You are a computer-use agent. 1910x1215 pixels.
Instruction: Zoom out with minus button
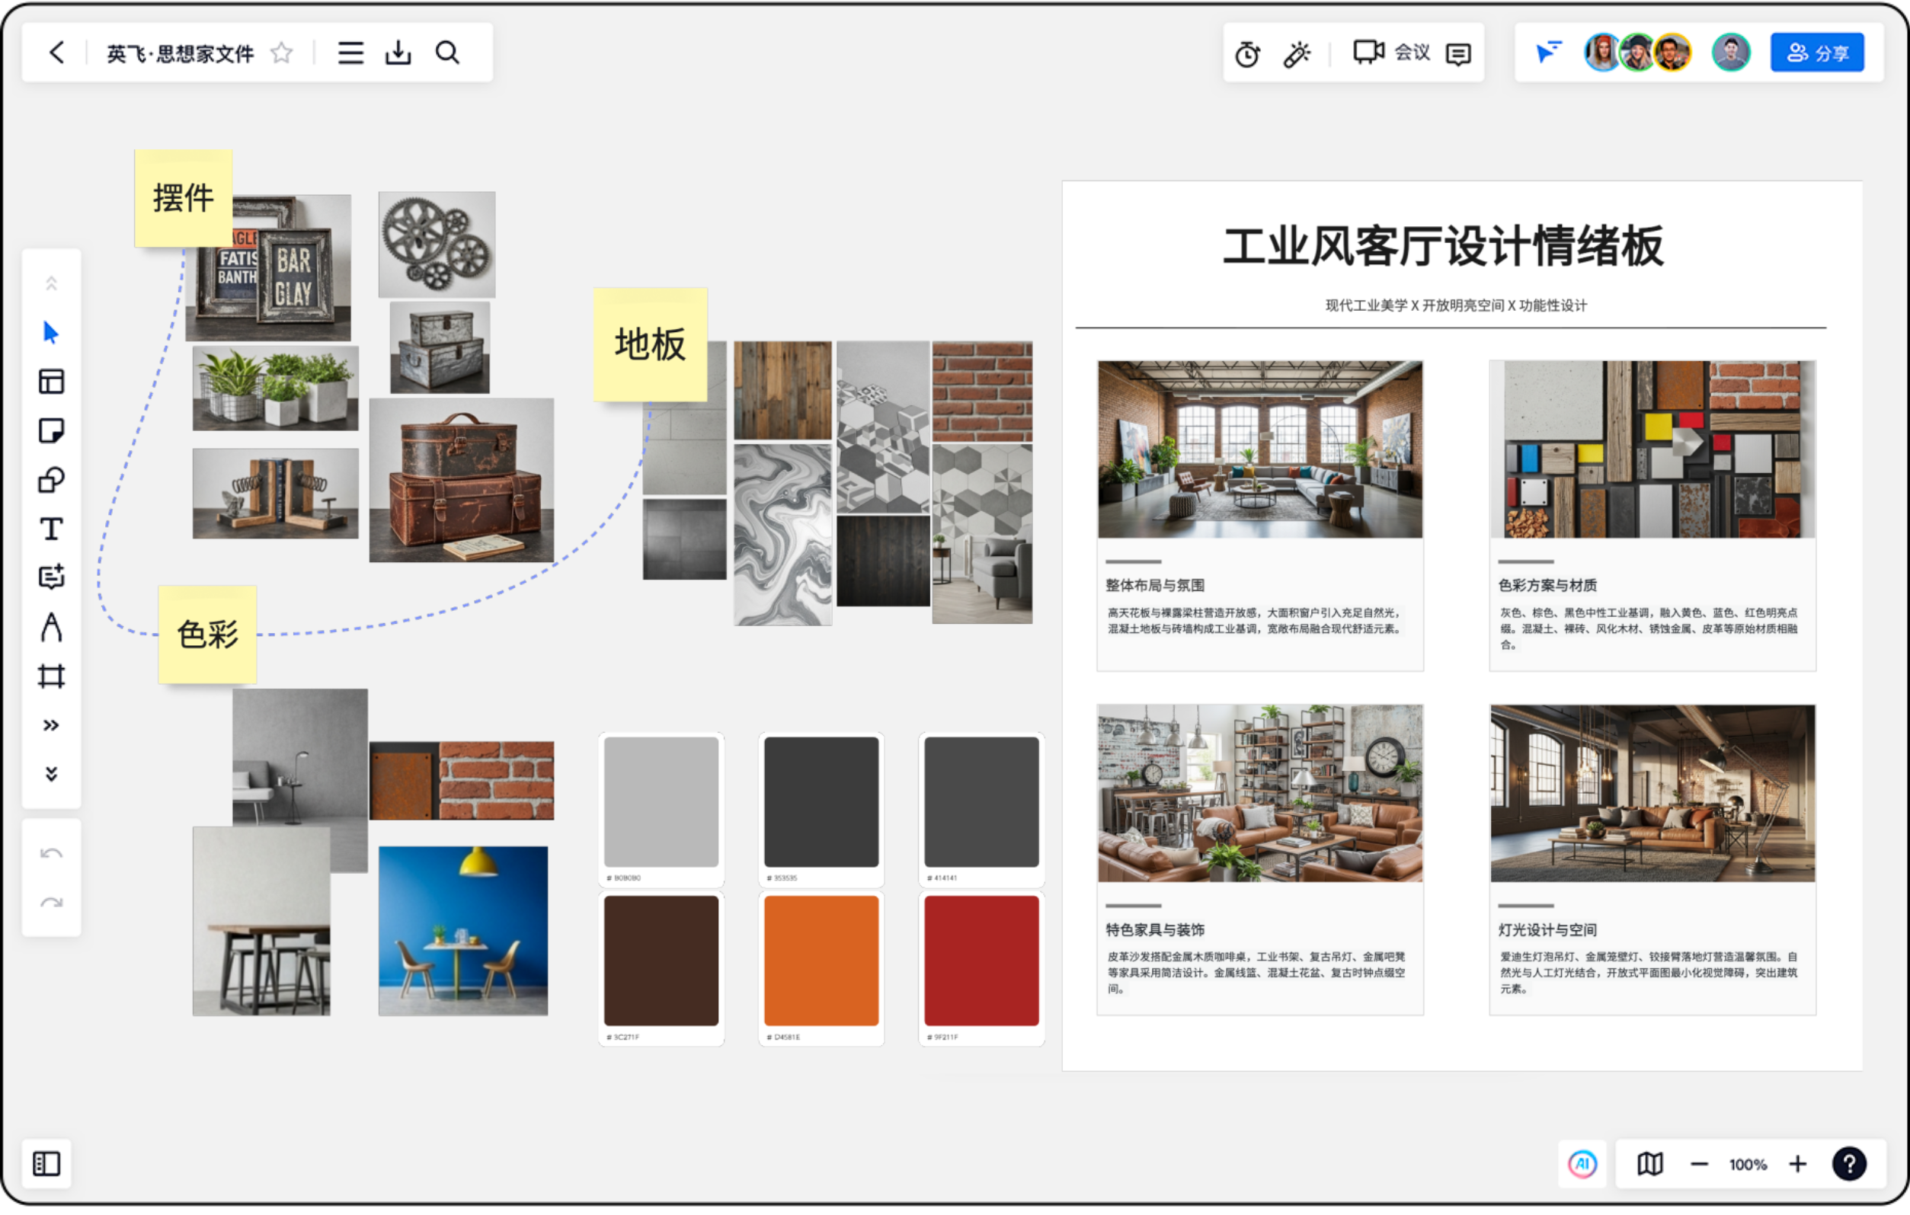coord(1699,1164)
